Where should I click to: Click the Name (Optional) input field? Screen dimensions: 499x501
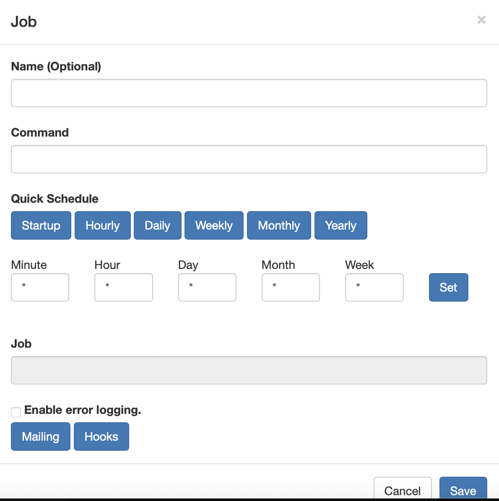point(249,93)
